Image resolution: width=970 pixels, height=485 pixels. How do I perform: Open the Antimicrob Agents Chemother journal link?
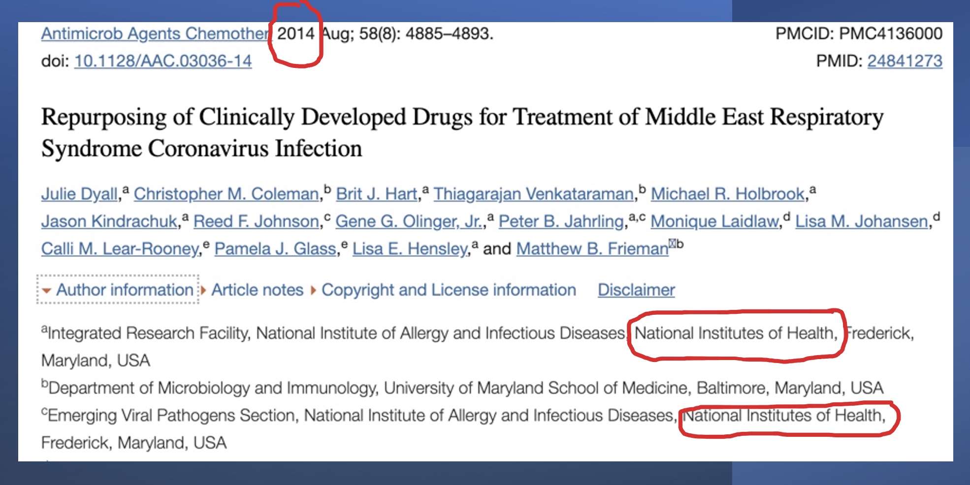click(x=155, y=33)
